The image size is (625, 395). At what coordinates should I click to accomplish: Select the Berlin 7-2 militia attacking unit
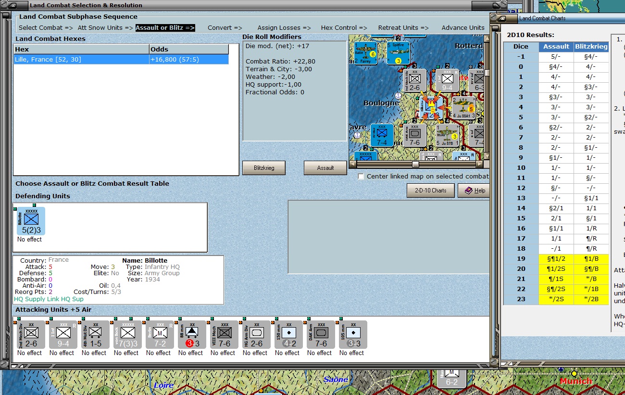point(160,334)
